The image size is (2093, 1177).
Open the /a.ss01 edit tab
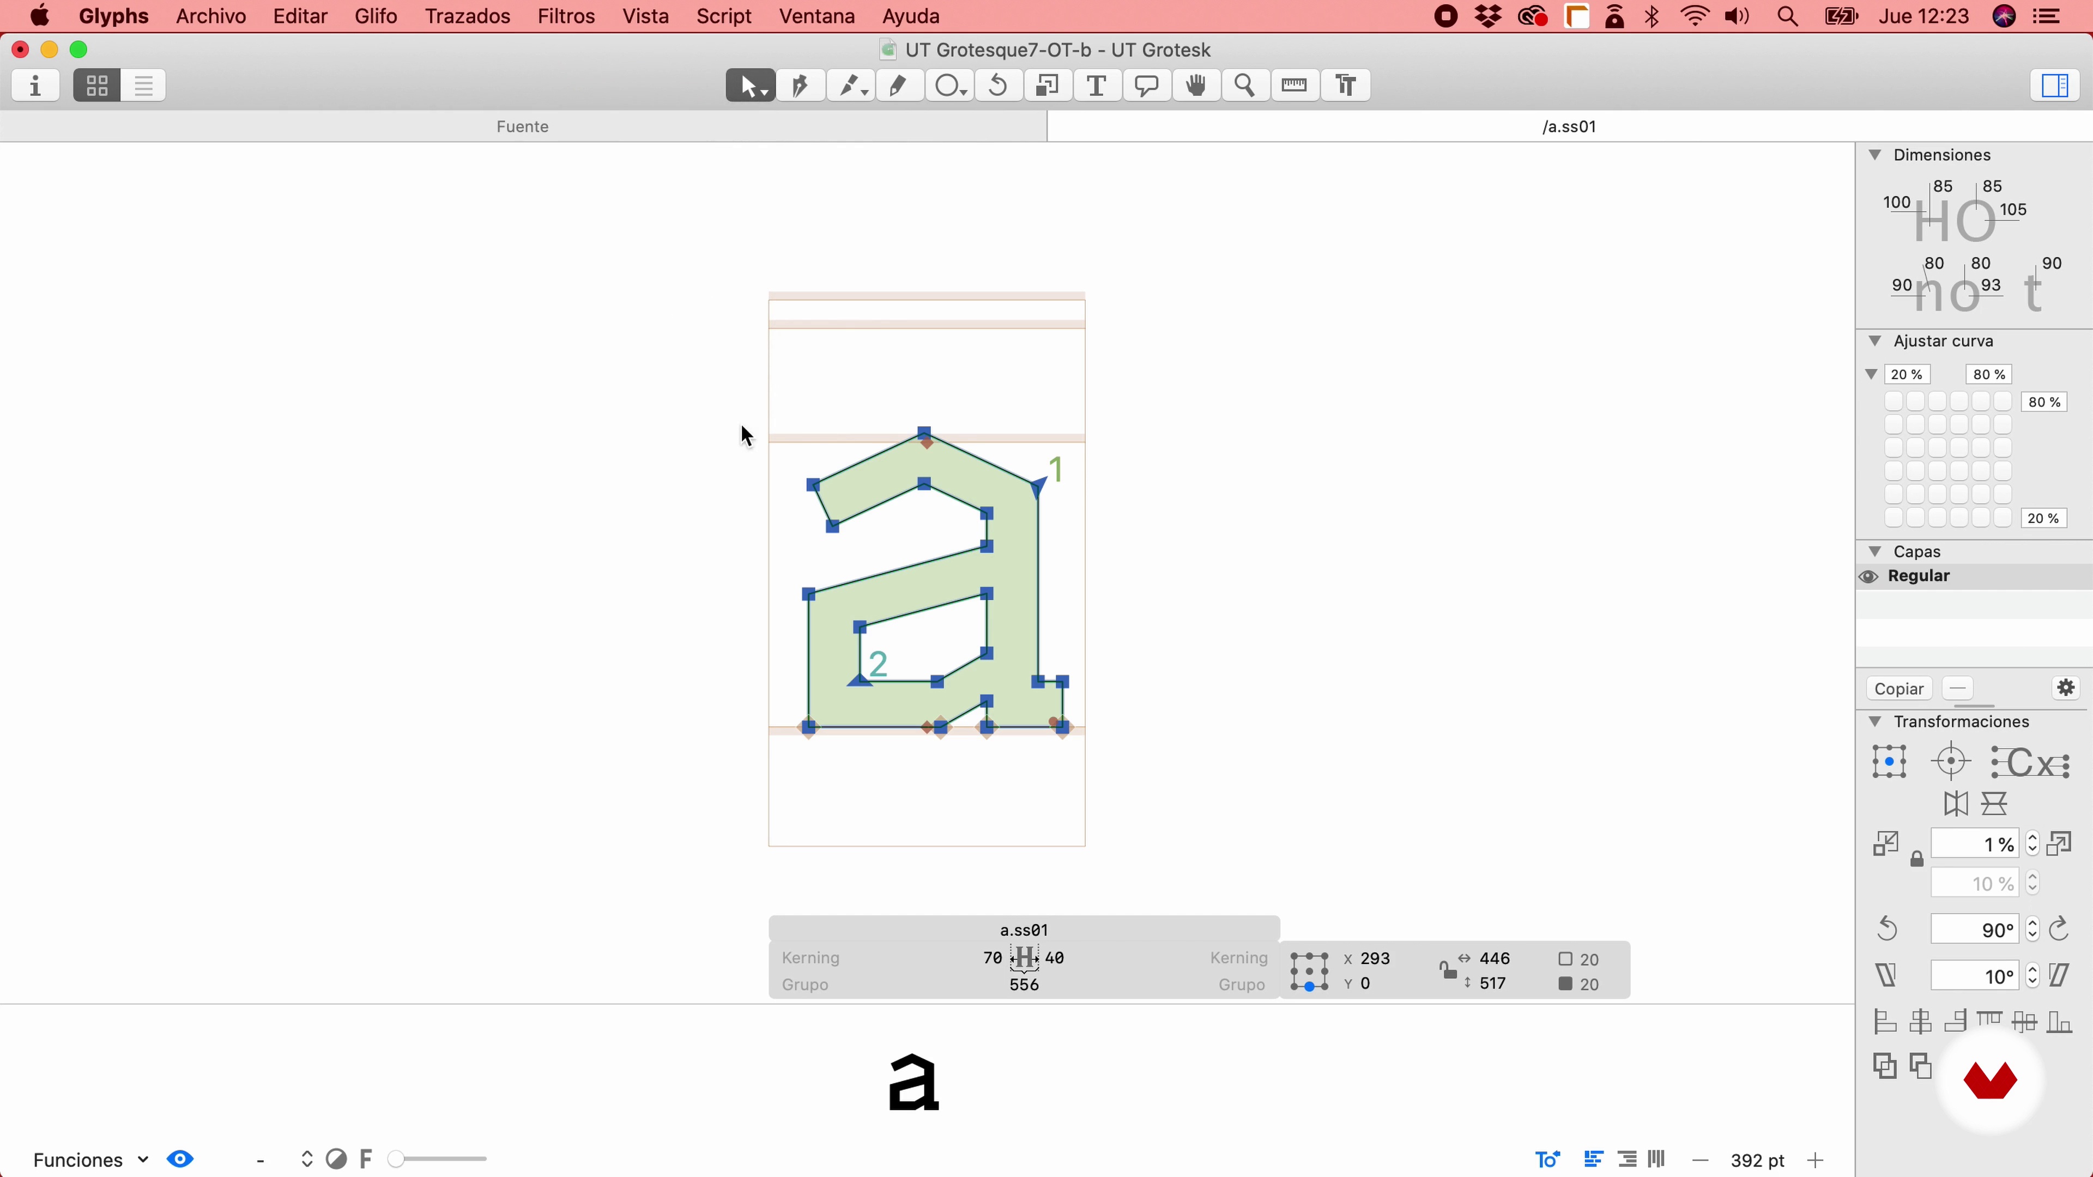click(x=1570, y=127)
